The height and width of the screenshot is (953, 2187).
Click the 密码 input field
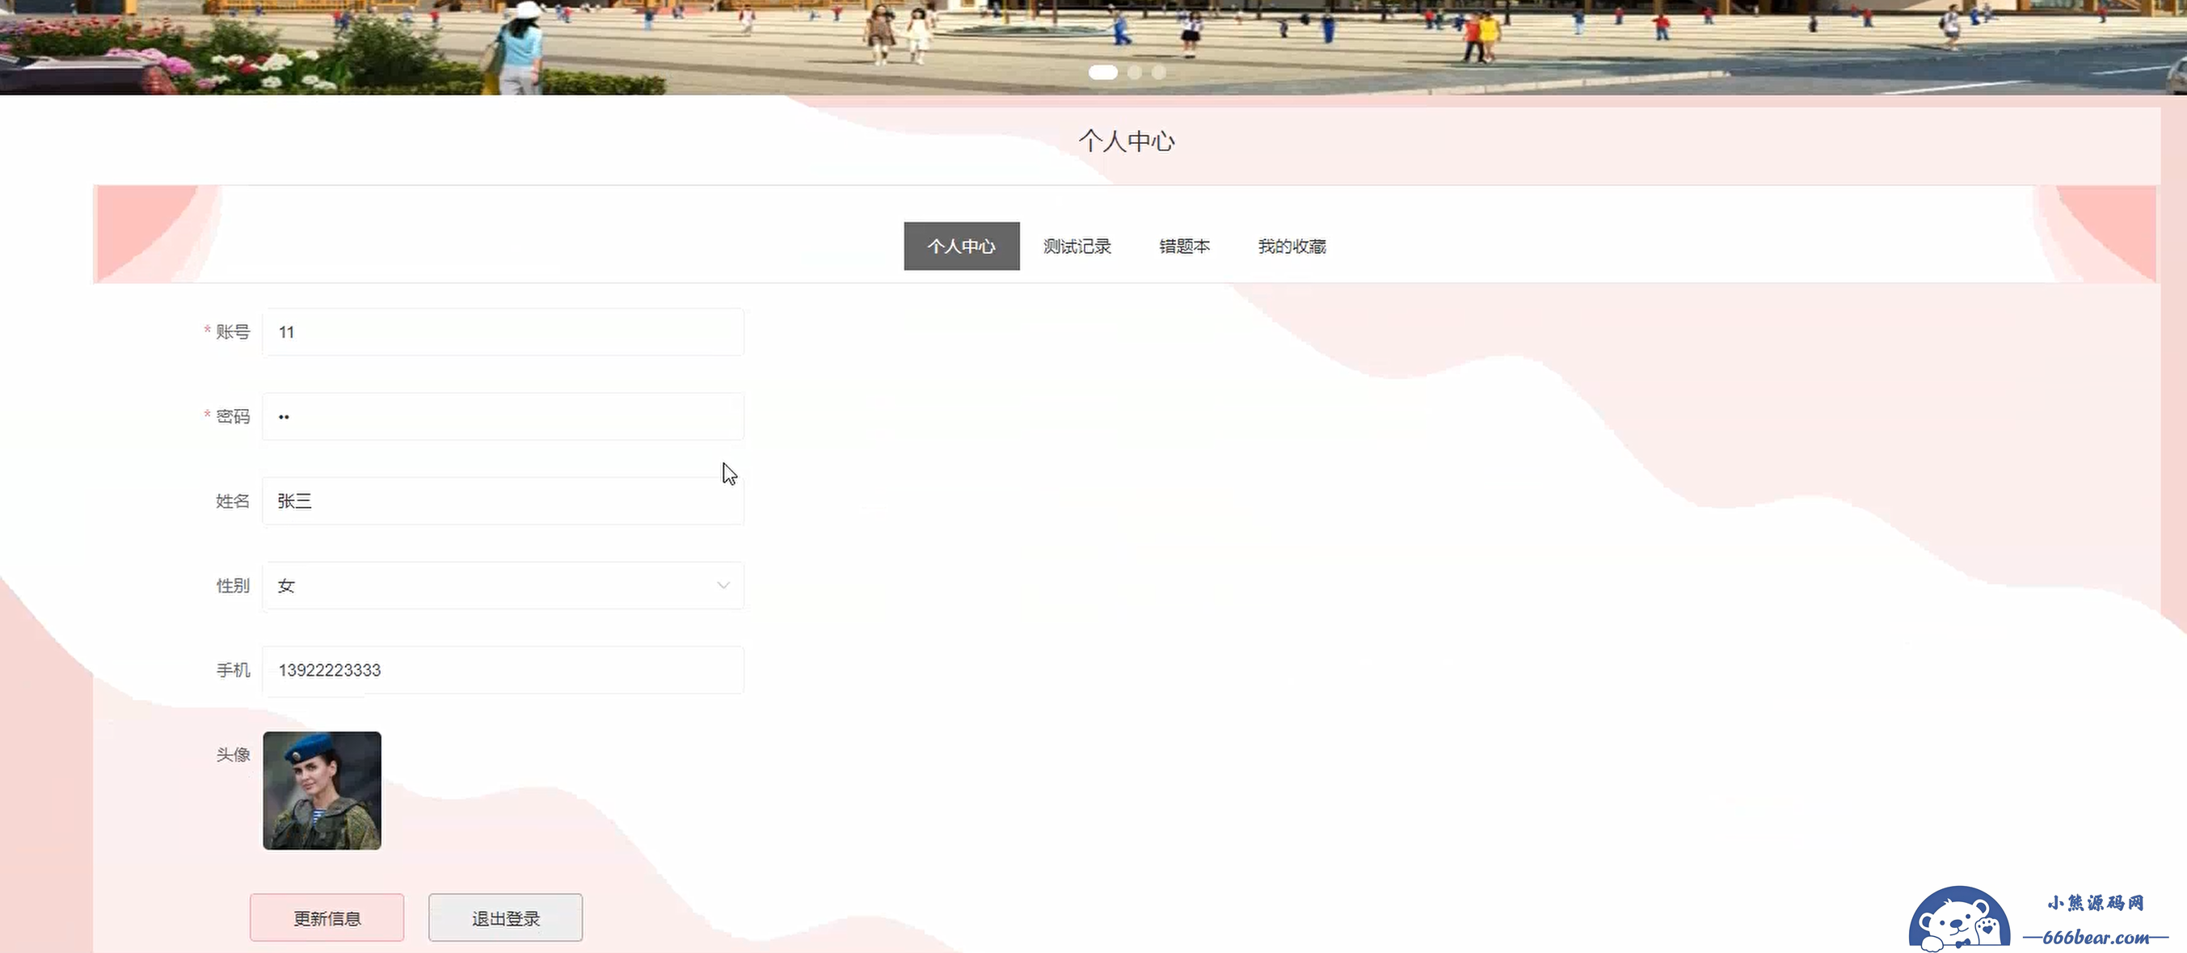click(503, 416)
